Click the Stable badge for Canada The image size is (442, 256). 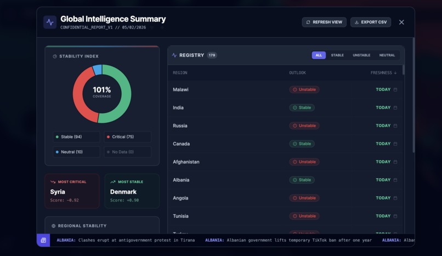point(302,144)
